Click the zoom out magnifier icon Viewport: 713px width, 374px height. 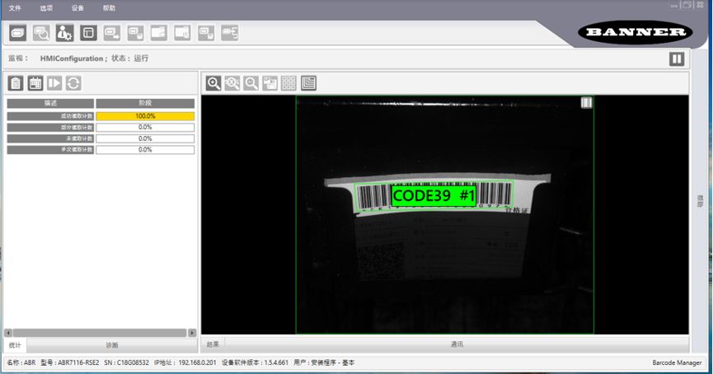(251, 83)
